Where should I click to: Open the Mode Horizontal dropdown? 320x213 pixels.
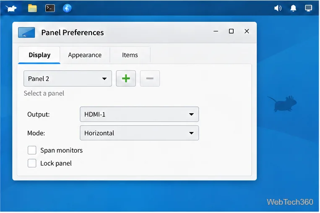pos(139,133)
